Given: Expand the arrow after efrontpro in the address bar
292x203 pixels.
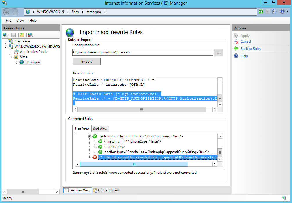Looking at the screenshot, I should 105,12.
